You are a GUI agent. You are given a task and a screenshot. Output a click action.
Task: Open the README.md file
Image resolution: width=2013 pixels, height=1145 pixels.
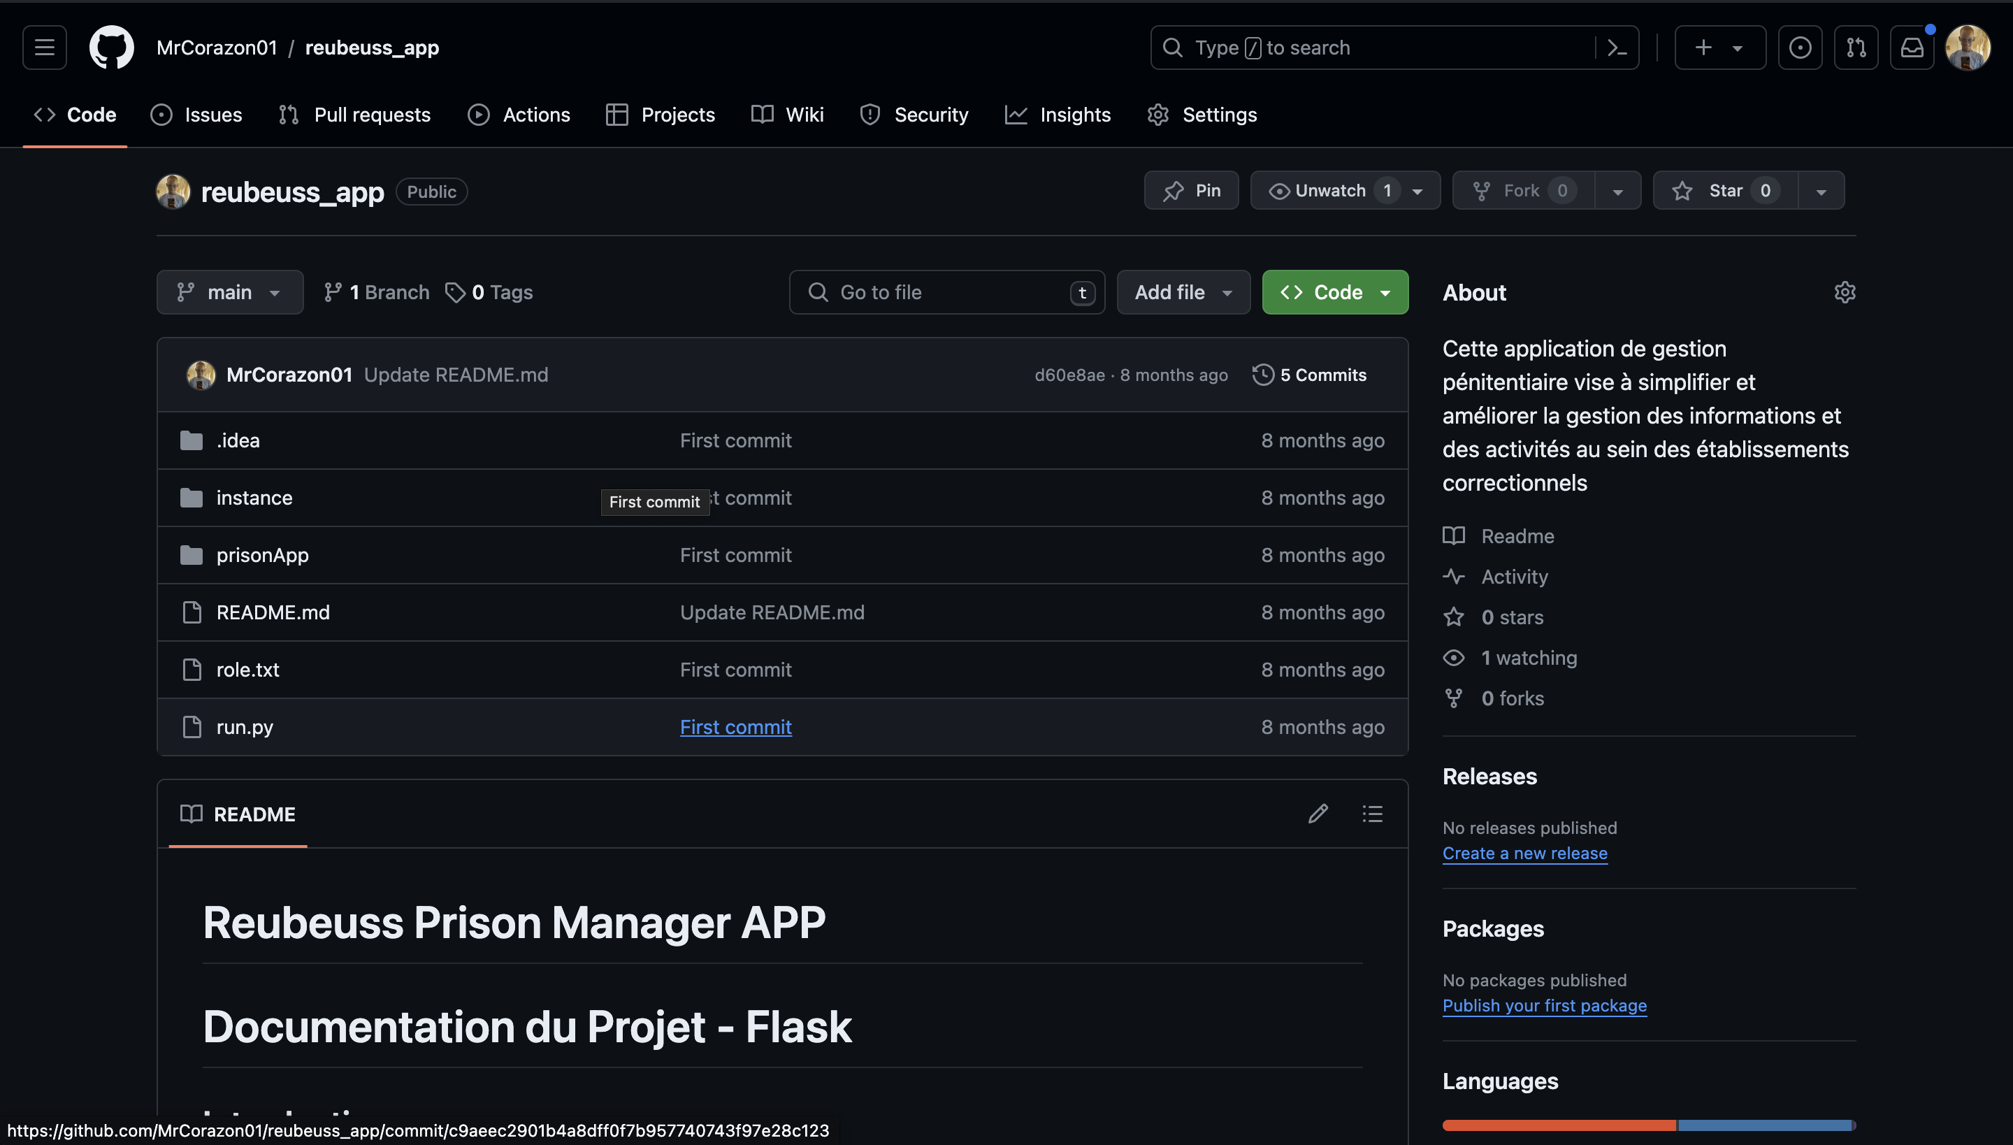coord(273,612)
